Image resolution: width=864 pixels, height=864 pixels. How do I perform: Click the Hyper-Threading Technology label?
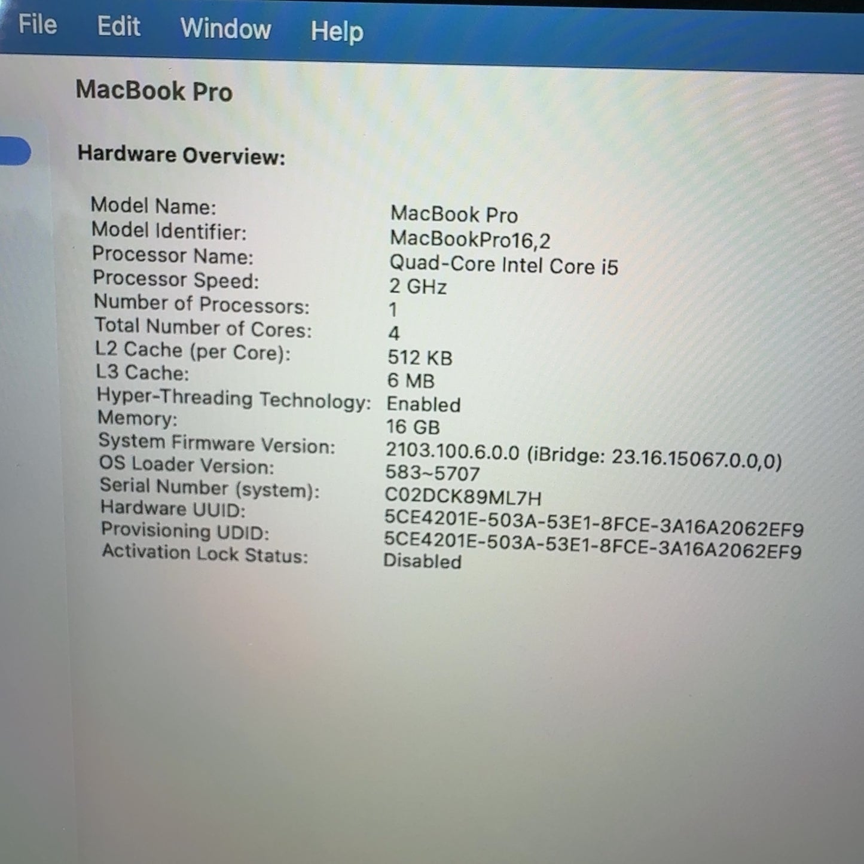234,399
